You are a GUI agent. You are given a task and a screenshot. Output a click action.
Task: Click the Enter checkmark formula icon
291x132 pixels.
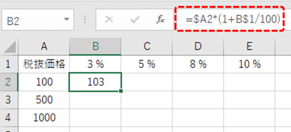pyautogui.click(x=135, y=20)
